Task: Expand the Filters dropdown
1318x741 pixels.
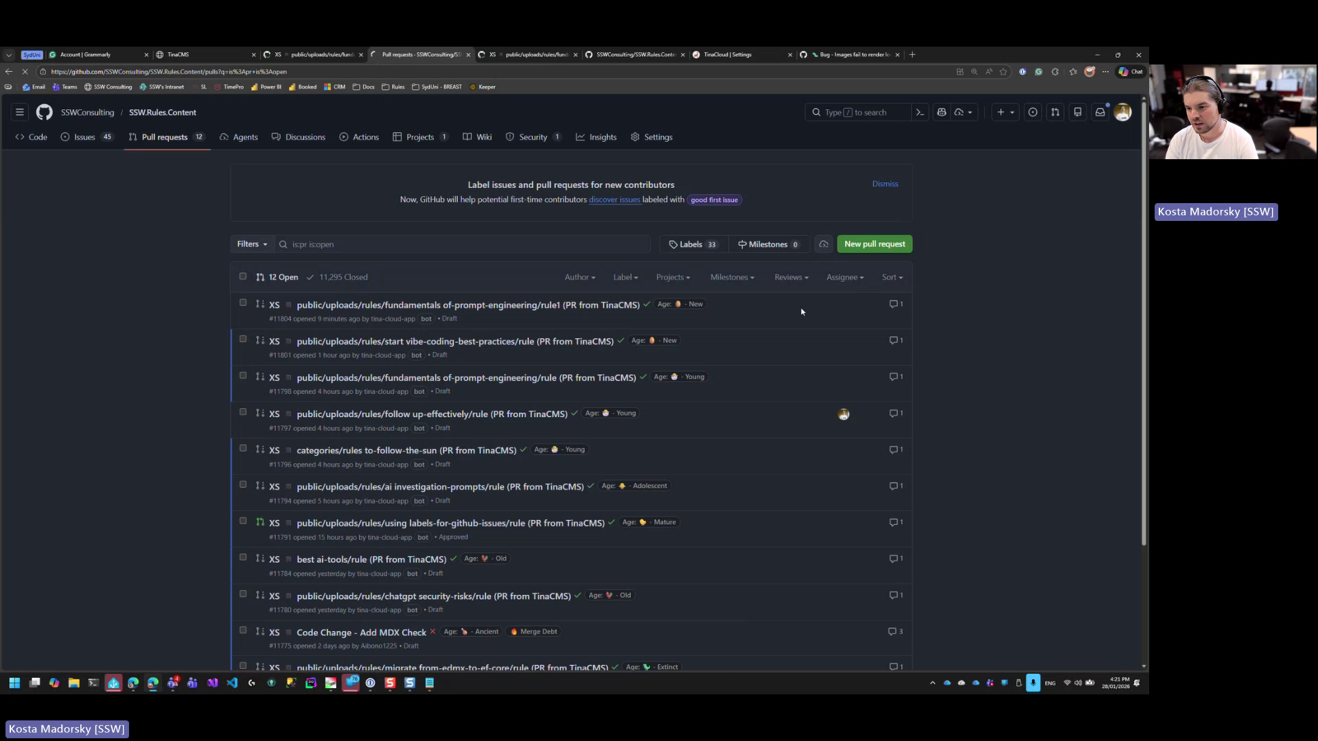Action: [x=251, y=244]
